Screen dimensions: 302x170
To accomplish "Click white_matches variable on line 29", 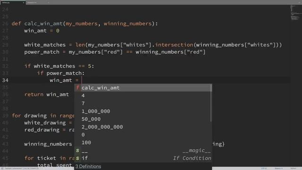I will (45, 45).
